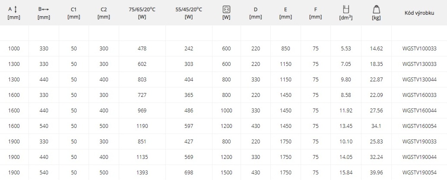Viewport: 447px width, 180px height.
Task: Select the 34.1 kg weight cell
Action: coord(376,126)
